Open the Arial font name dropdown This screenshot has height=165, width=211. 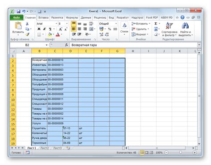click(x=56, y=24)
